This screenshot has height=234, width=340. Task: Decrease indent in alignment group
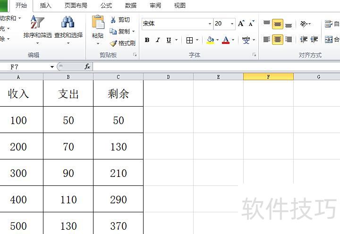point(304,40)
